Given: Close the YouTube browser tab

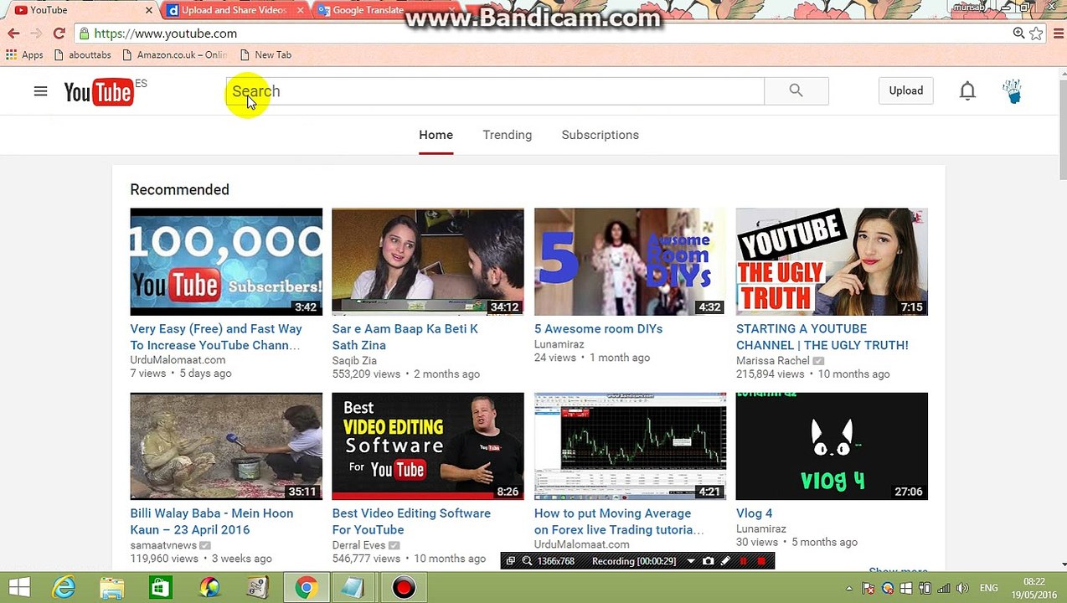Looking at the screenshot, I should click(149, 10).
